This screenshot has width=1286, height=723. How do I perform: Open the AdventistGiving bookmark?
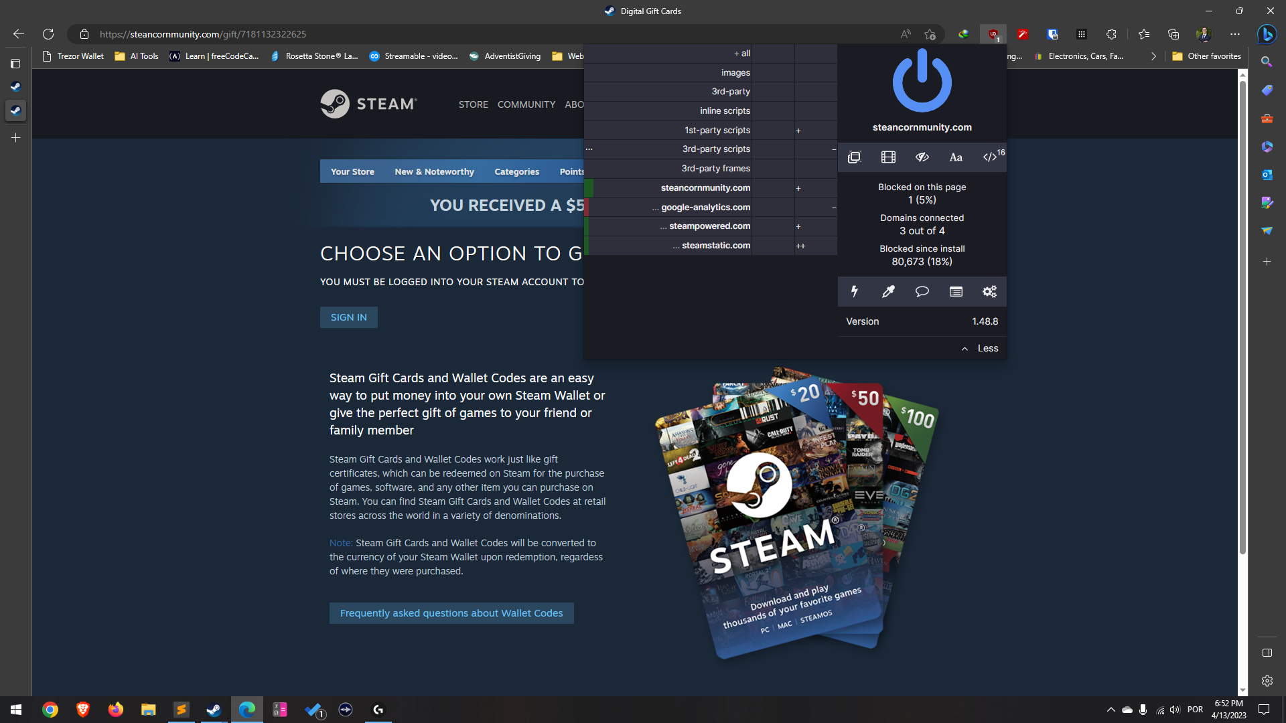pyautogui.click(x=505, y=56)
